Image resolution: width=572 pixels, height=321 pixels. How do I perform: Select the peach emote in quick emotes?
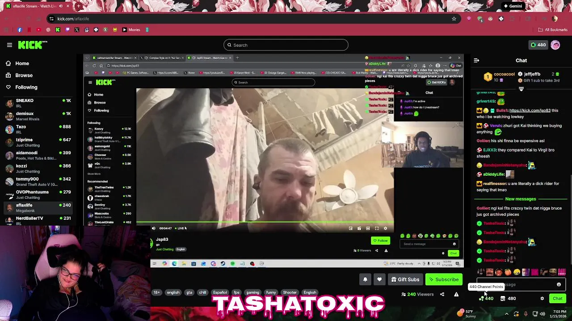point(508,272)
